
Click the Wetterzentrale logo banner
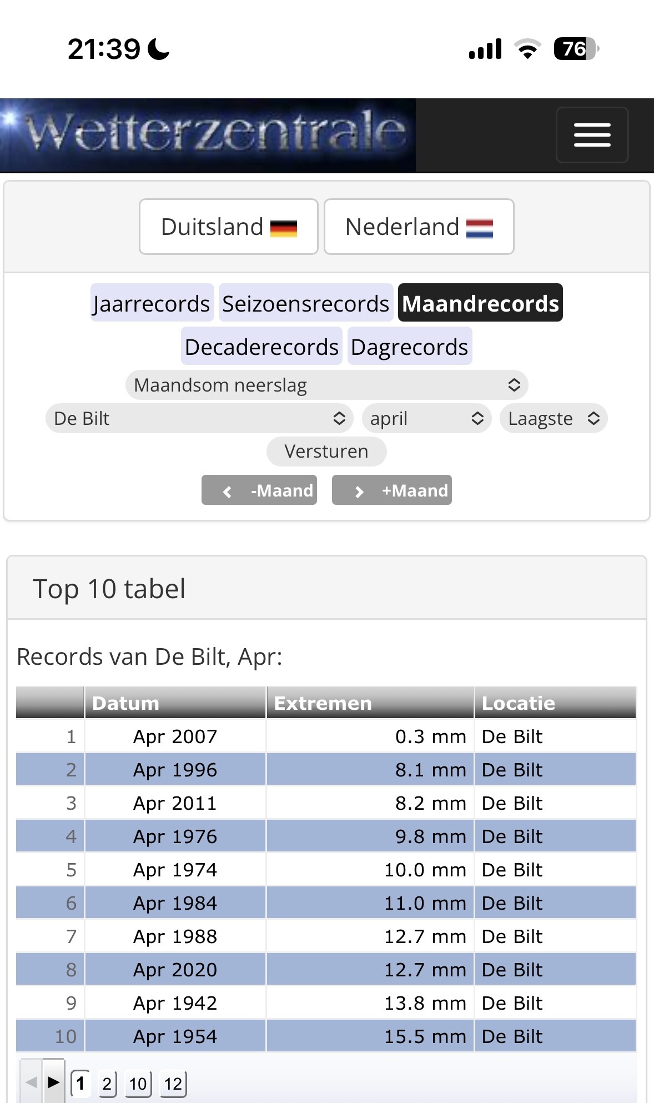pos(208,135)
